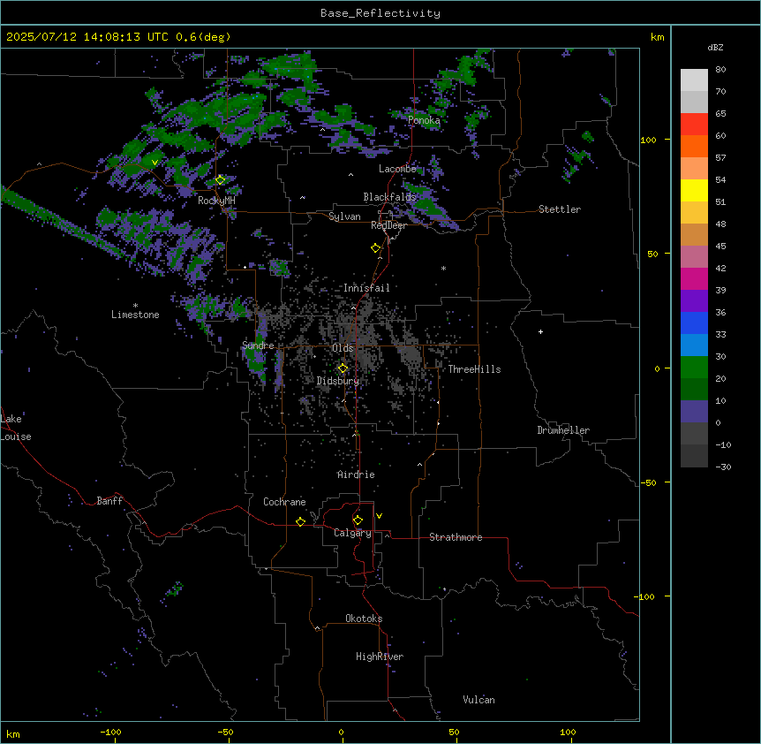The height and width of the screenshot is (744, 761).
Task: Click the Airdrie city label
Action: click(x=356, y=474)
